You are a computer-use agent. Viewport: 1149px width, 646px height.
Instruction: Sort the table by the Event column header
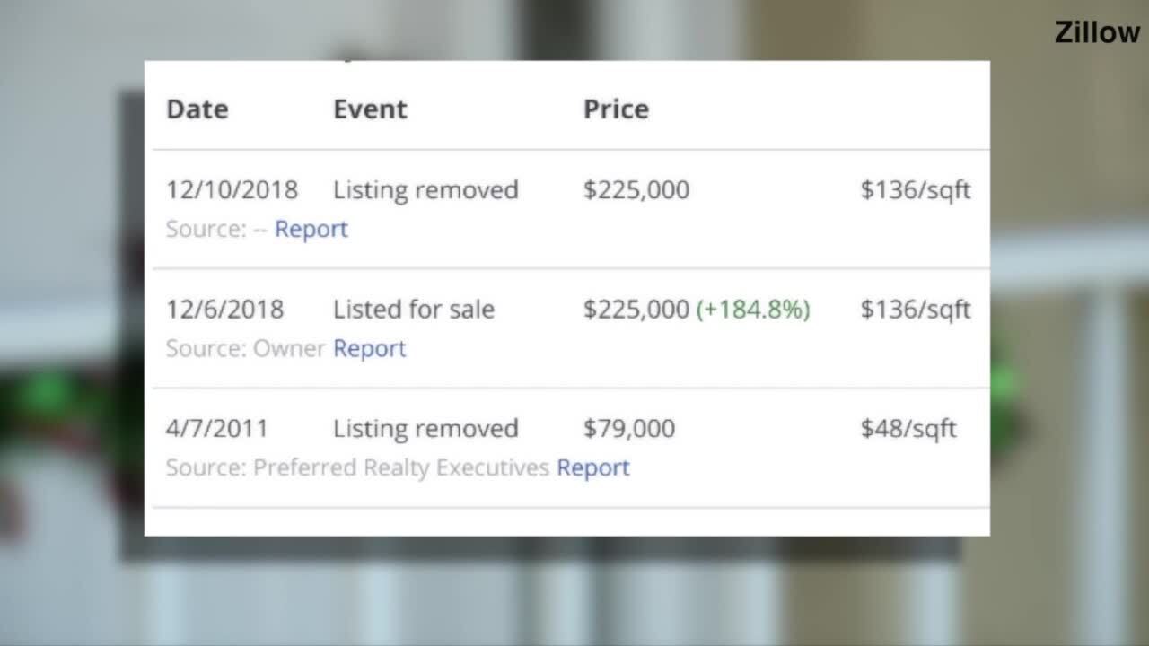pos(370,109)
